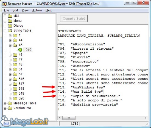Expand string table folder 51
Image resolution: width=151 pixels, height=128 pixels.
(x=10, y=70)
